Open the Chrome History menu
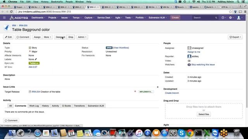 tap(45, 2)
